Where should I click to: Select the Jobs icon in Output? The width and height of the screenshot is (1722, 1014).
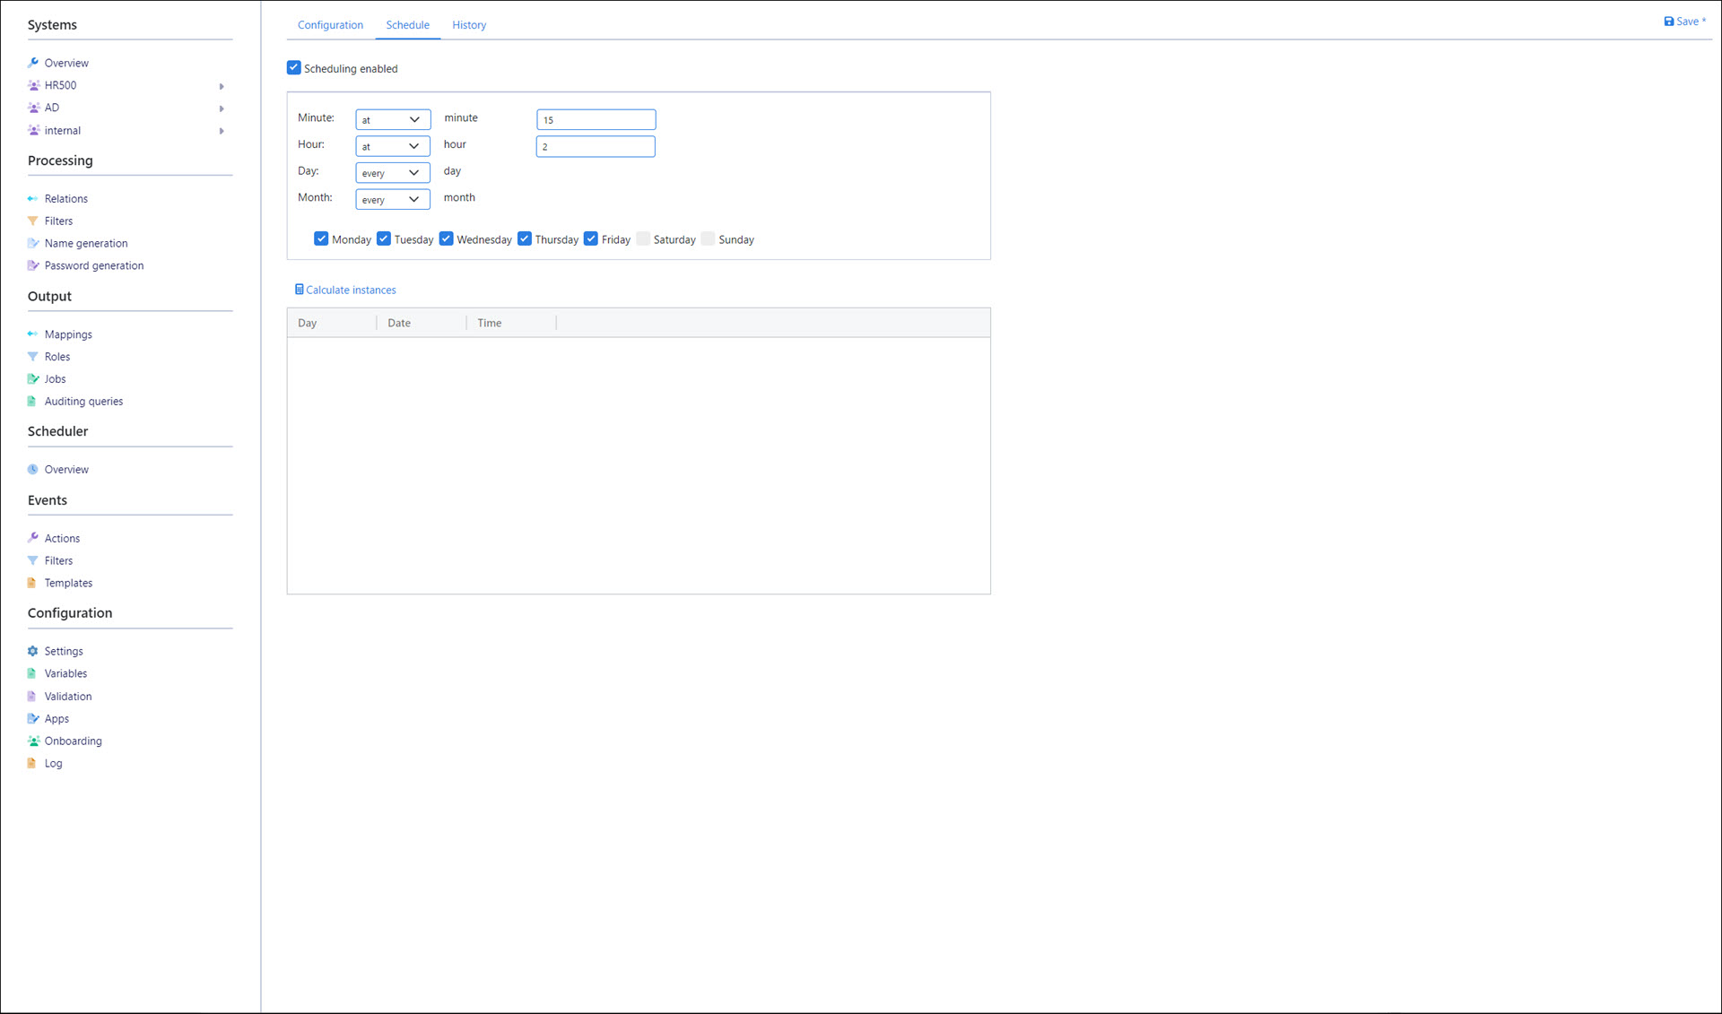click(x=33, y=379)
